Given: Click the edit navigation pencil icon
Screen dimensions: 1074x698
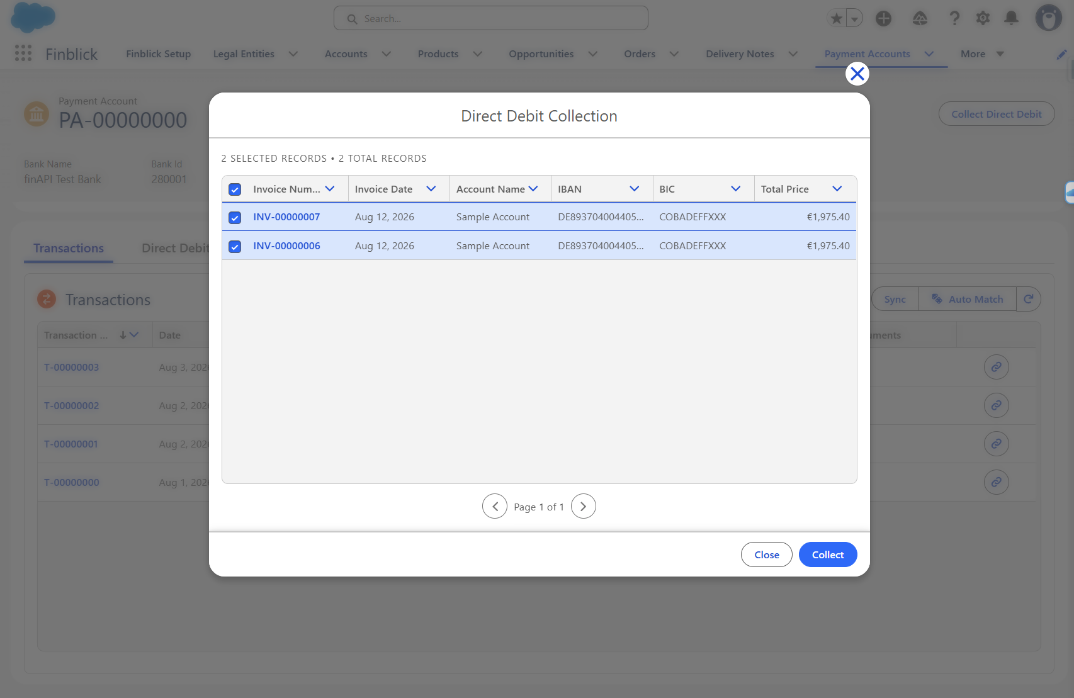Looking at the screenshot, I should click(x=1061, y=54).
